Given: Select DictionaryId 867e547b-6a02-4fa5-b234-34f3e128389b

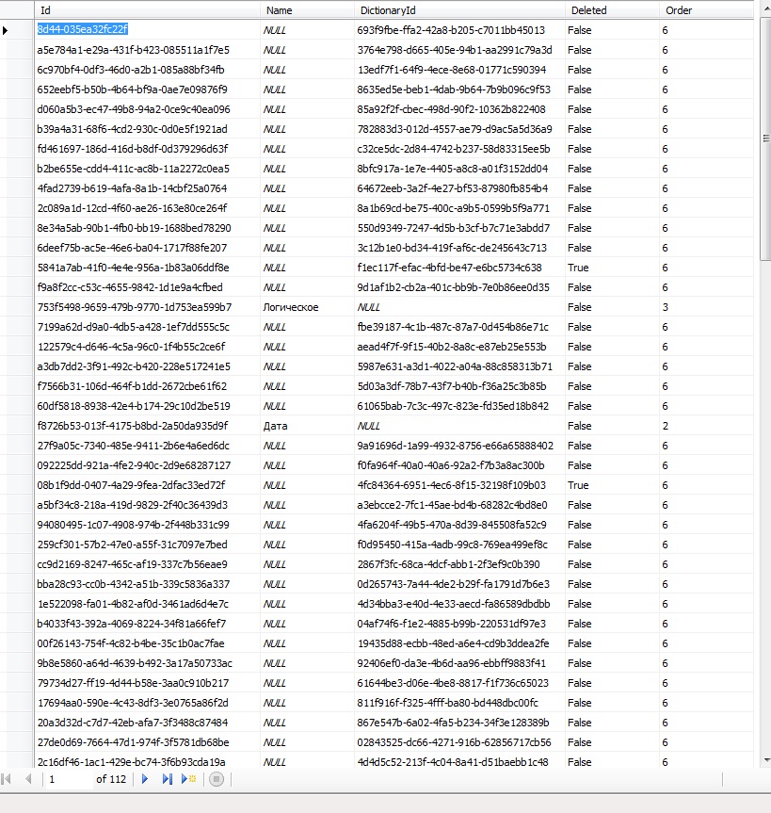Looking at the screenshot, I should [x=459, y=723].
